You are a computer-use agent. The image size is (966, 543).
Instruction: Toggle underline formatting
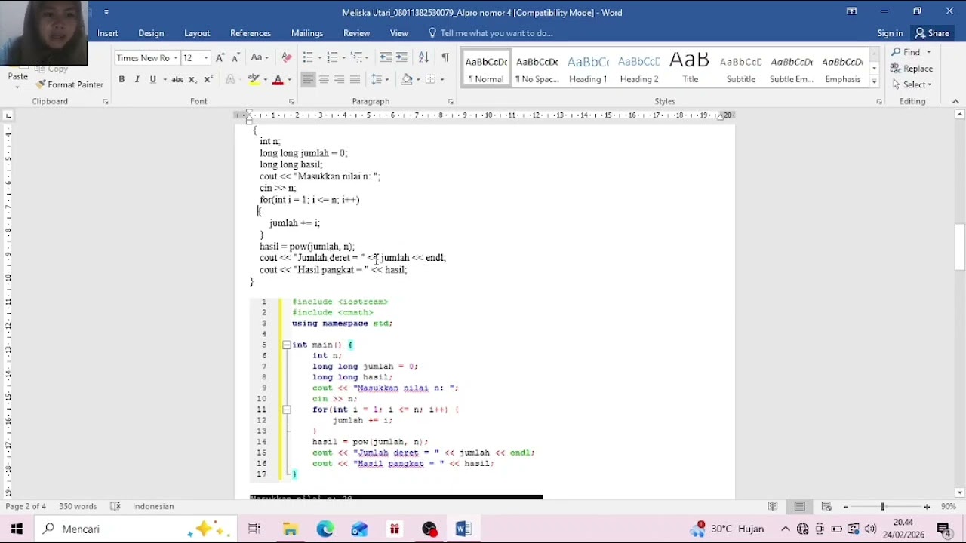point(153,79)
